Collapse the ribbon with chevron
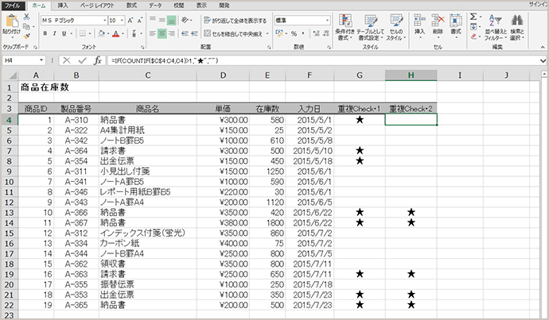 tap(543, 47)
